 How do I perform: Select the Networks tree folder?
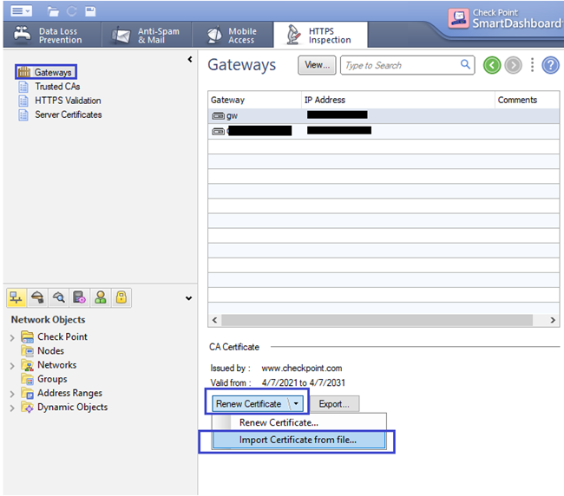click(49, 365)
